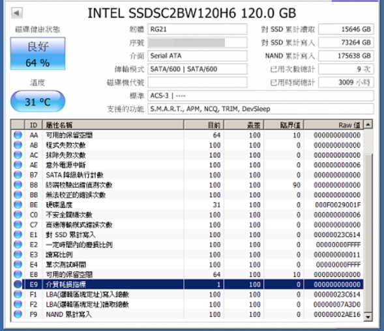Click threshold value 90 in B8 row
Image resolution: width=384 pixels, height=331 pixels.
297,185
